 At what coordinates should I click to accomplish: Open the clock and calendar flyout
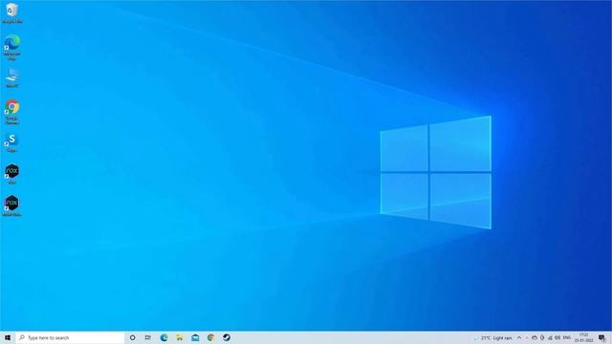(583, 337)
